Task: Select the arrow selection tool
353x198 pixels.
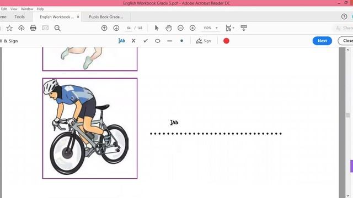Action: pos(157,28)
